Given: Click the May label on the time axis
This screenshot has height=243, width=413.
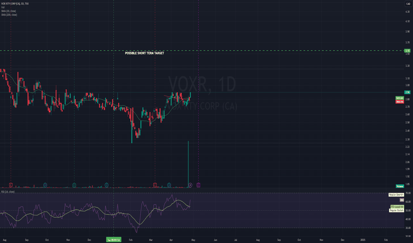Looking at the screenshot, I should tap(193, 240).
